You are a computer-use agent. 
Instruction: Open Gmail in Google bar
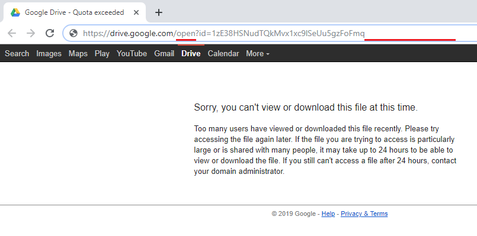pos(164,53)
